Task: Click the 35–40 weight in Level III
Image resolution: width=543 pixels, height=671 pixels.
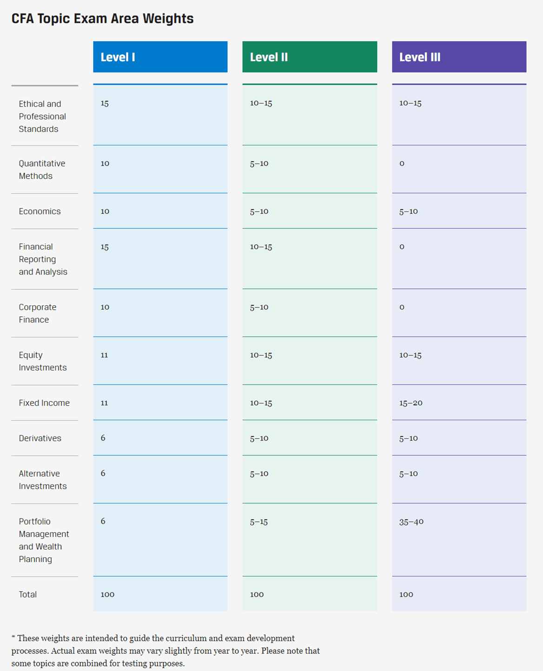Action: (411, 522)
